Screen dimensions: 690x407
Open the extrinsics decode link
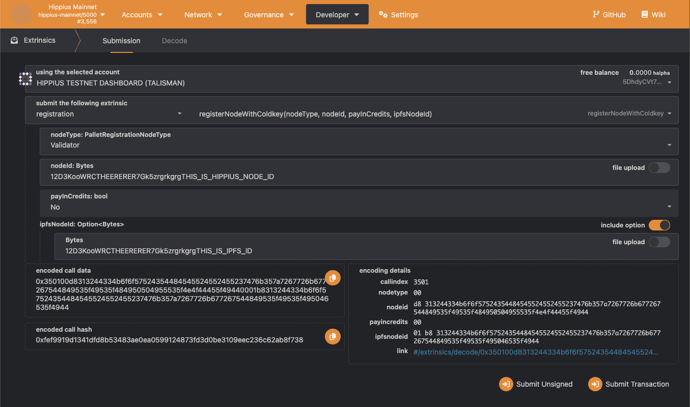pyautogui.click(x=536, y=352)
